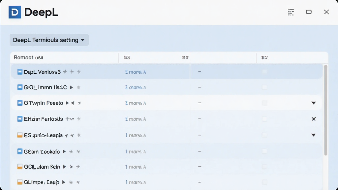Select the DepL Vanloya3 row name
338x190 pixels.
coord(42,72)
